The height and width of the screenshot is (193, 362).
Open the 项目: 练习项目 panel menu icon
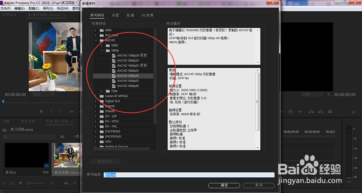(x=72, y=122)
